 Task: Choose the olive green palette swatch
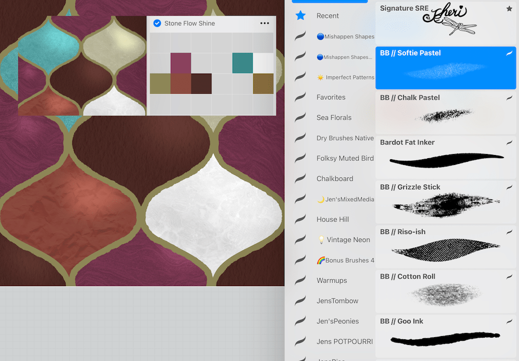click(x=160, y=84)
